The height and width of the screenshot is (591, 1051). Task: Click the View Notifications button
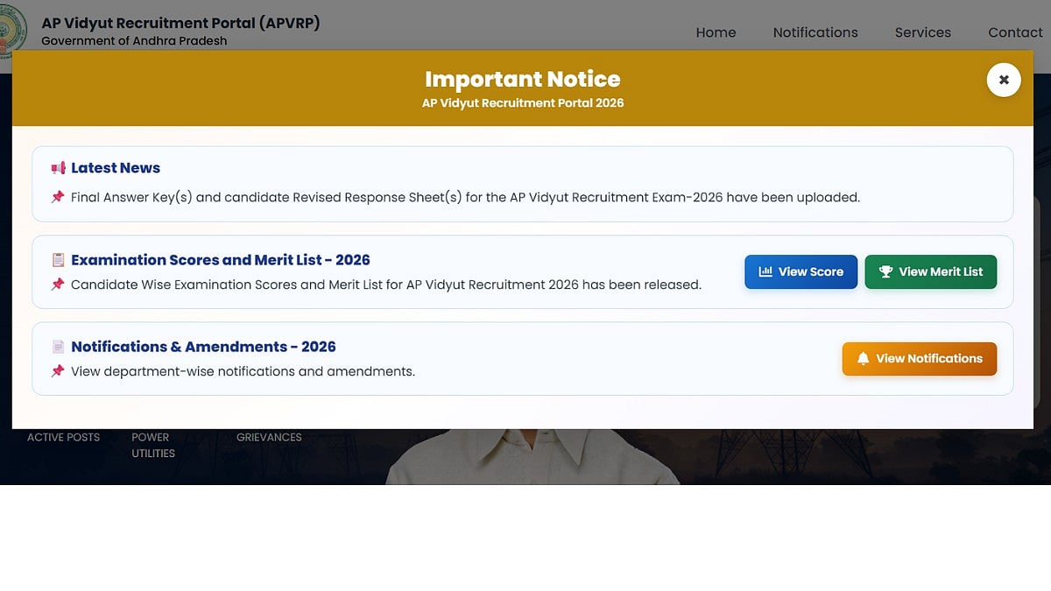click(920, 358)
